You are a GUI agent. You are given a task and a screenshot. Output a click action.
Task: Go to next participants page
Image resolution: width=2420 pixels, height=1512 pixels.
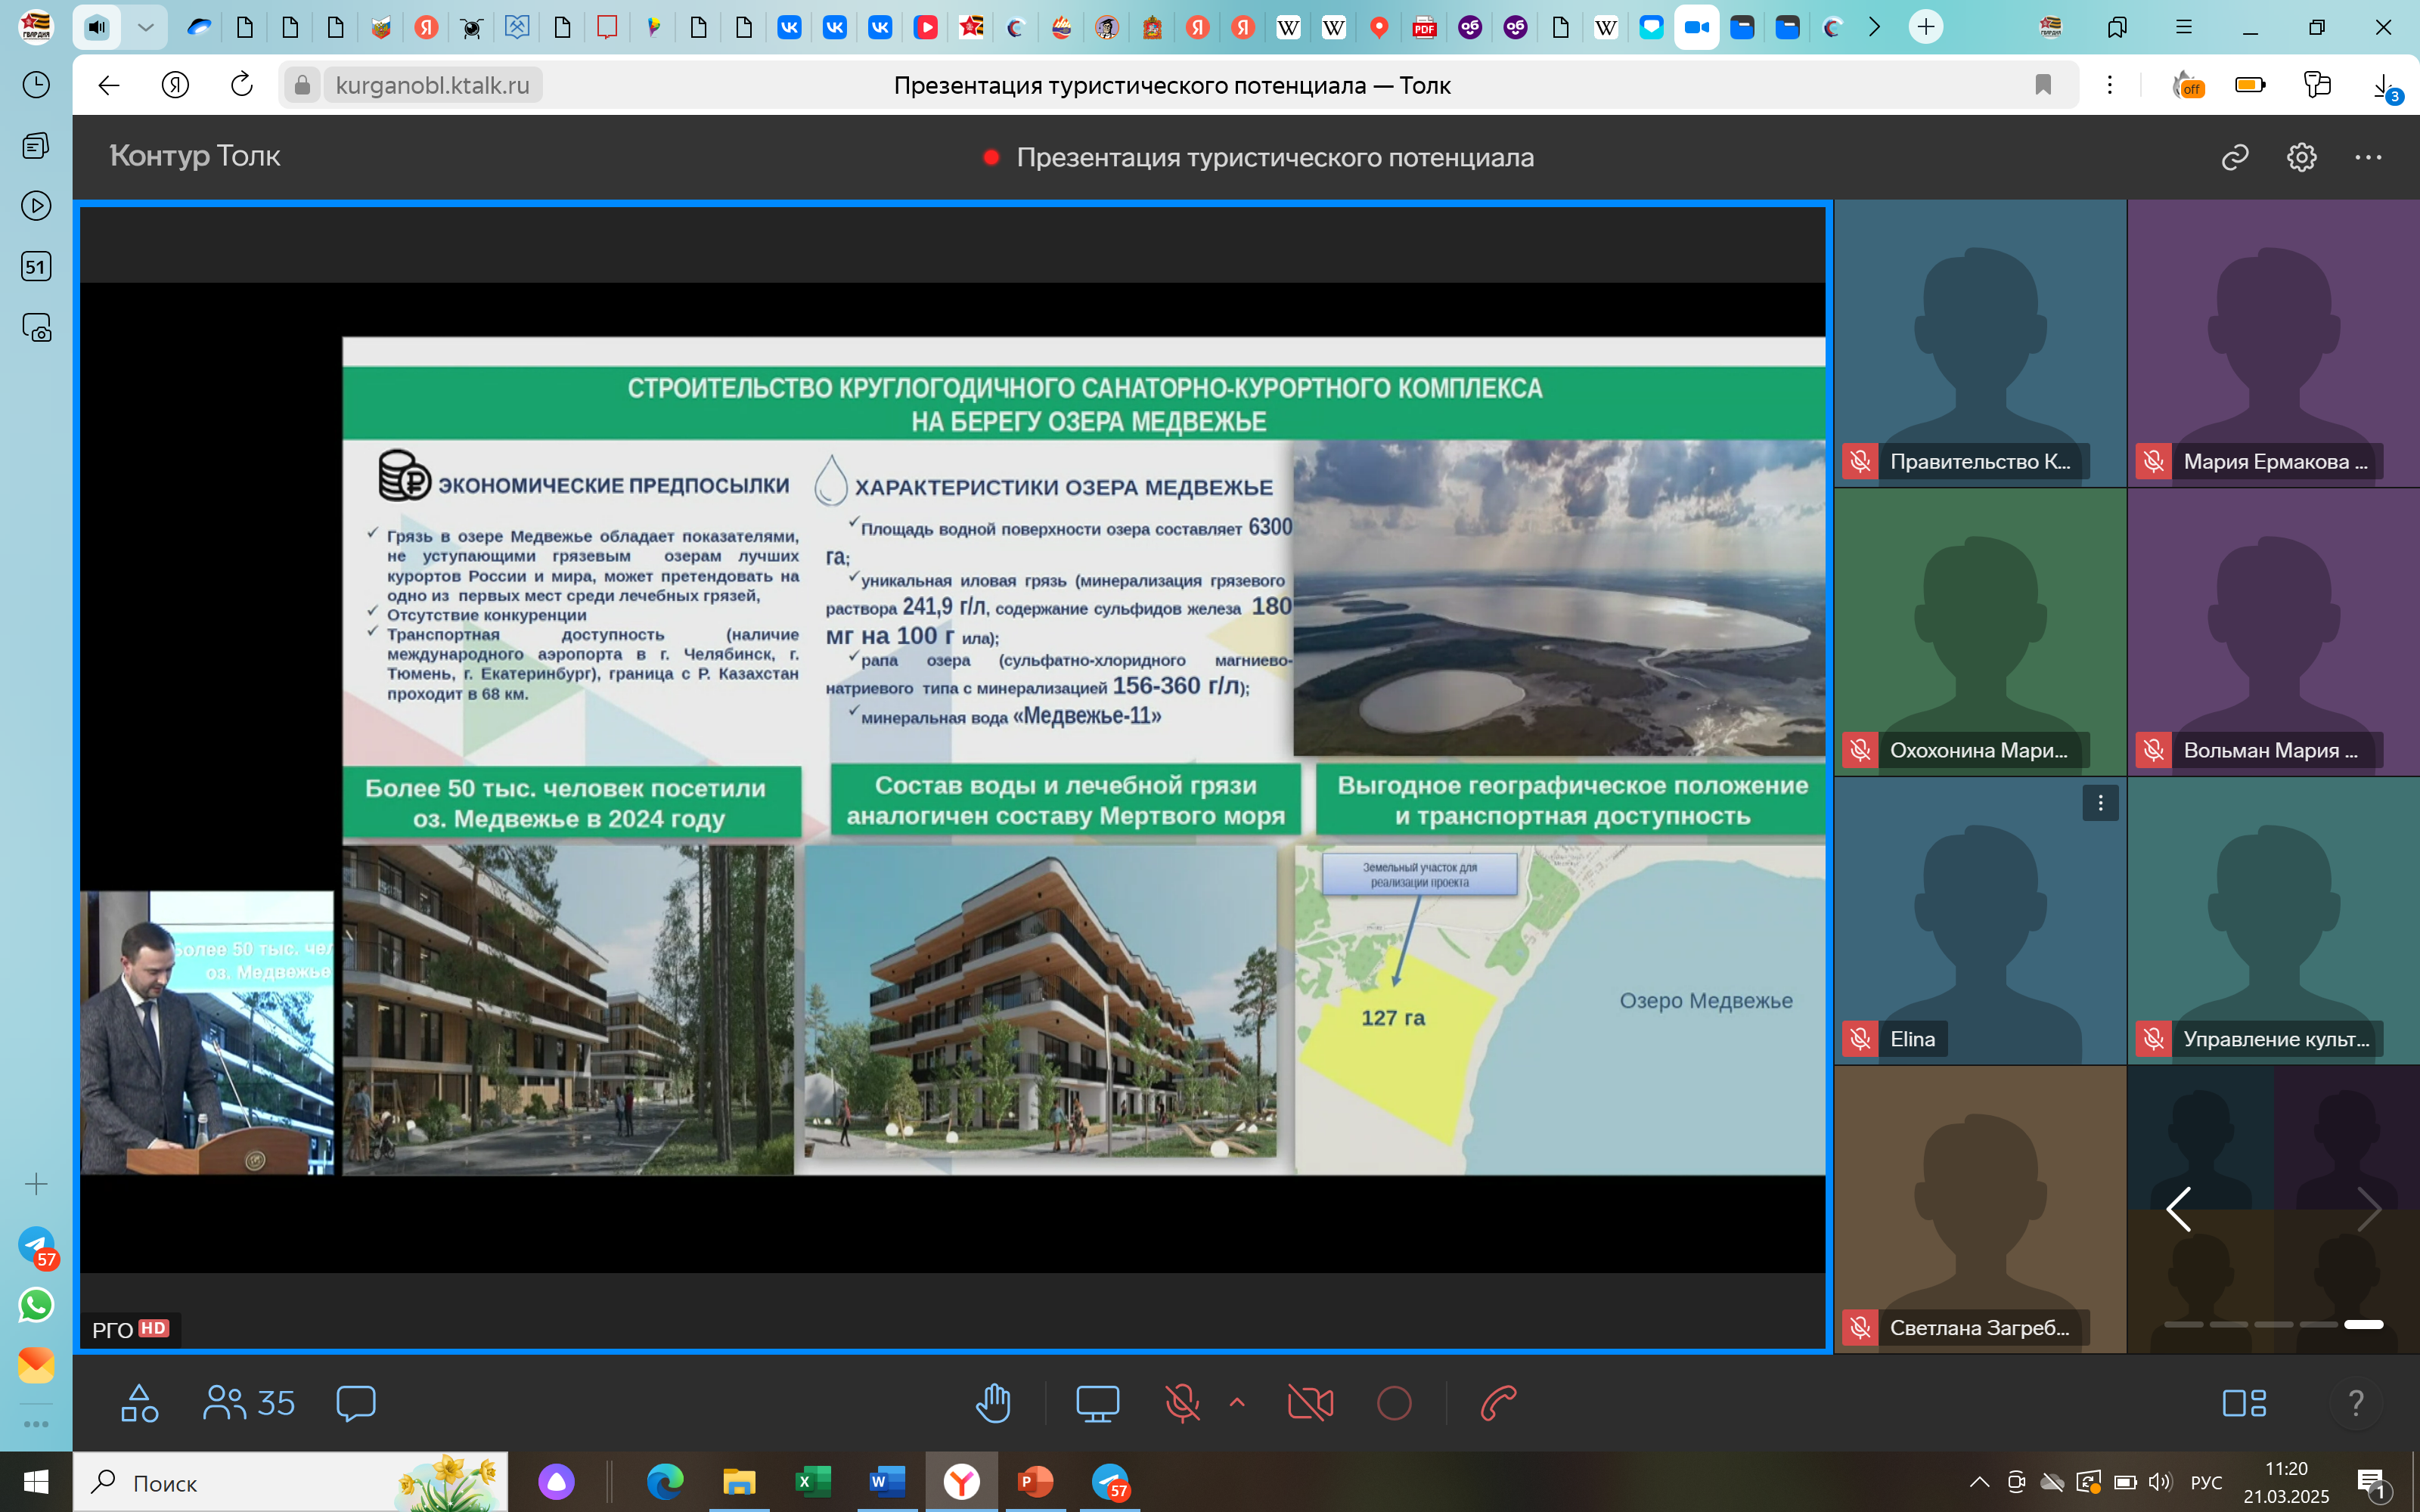pyautogui.click(x=2367, y=1209)
